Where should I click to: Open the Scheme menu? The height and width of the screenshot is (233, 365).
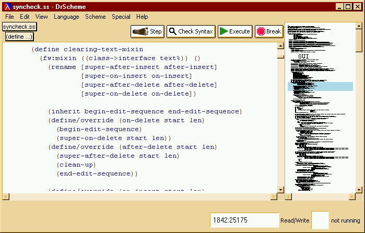point(95,17)
